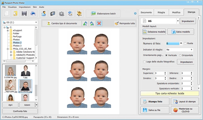Select the Photos 3 folder
Screen dimensions: 203x120
click(17, 46)
